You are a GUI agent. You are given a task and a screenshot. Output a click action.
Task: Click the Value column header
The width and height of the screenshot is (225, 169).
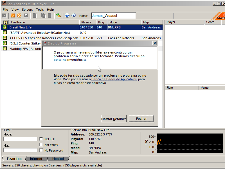tap(212, 88)
